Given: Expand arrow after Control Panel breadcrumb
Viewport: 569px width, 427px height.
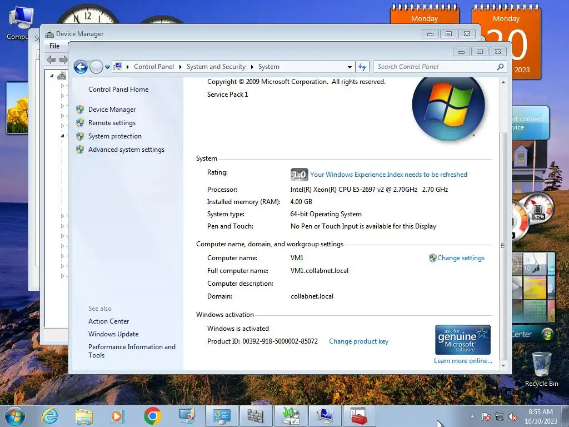Looking at the screenshot, I should tap(181, 67).
